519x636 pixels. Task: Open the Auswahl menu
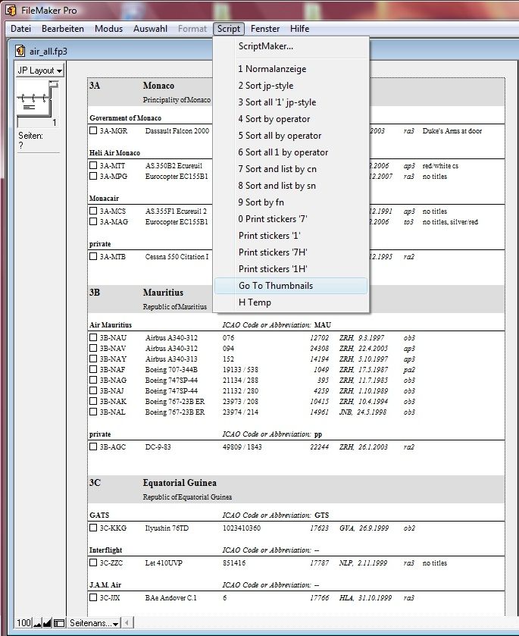[x=151, y=29]
